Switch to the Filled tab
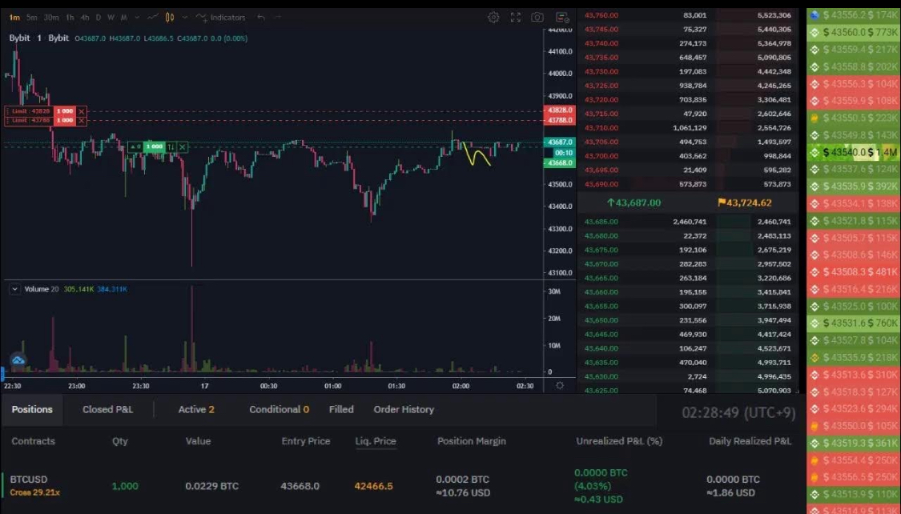Screen dimensions: 901x514 (x=341, y=409)
